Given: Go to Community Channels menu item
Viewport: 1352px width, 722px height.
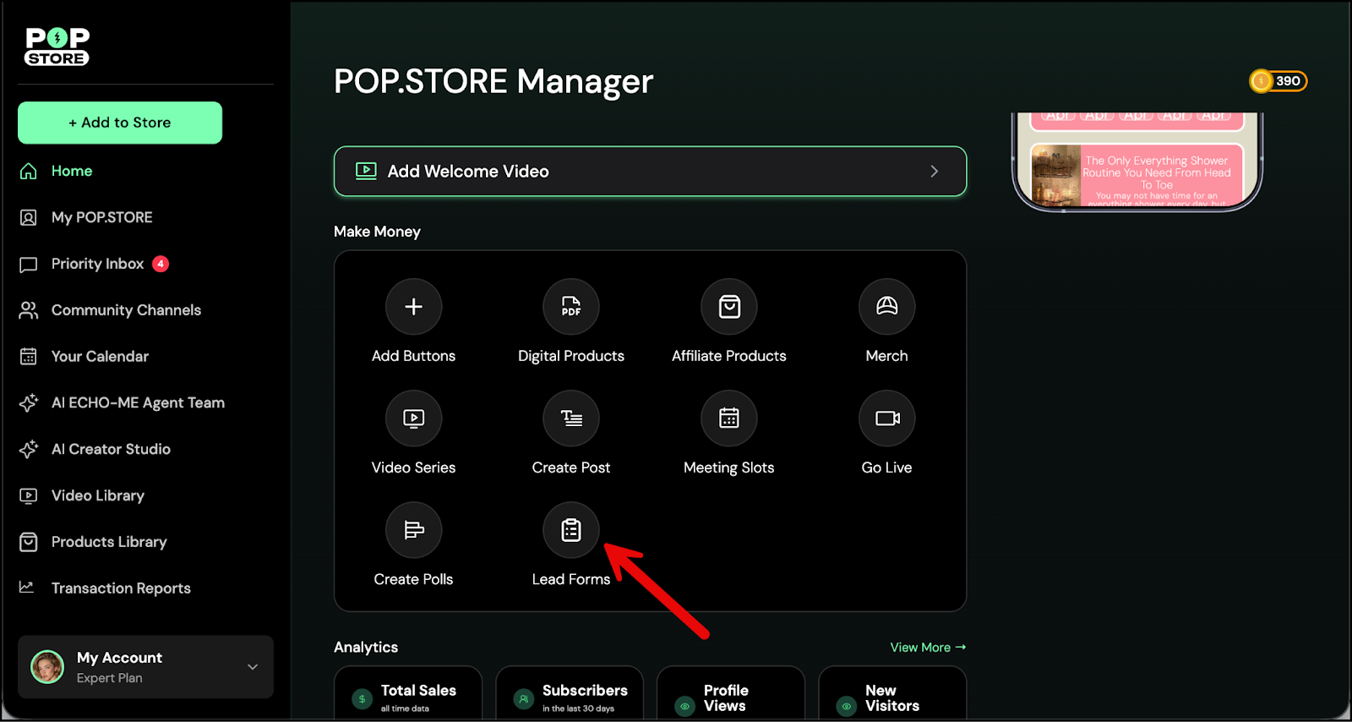Looking at the screenshot, I should pyautogui.click(x=126, y=310).
